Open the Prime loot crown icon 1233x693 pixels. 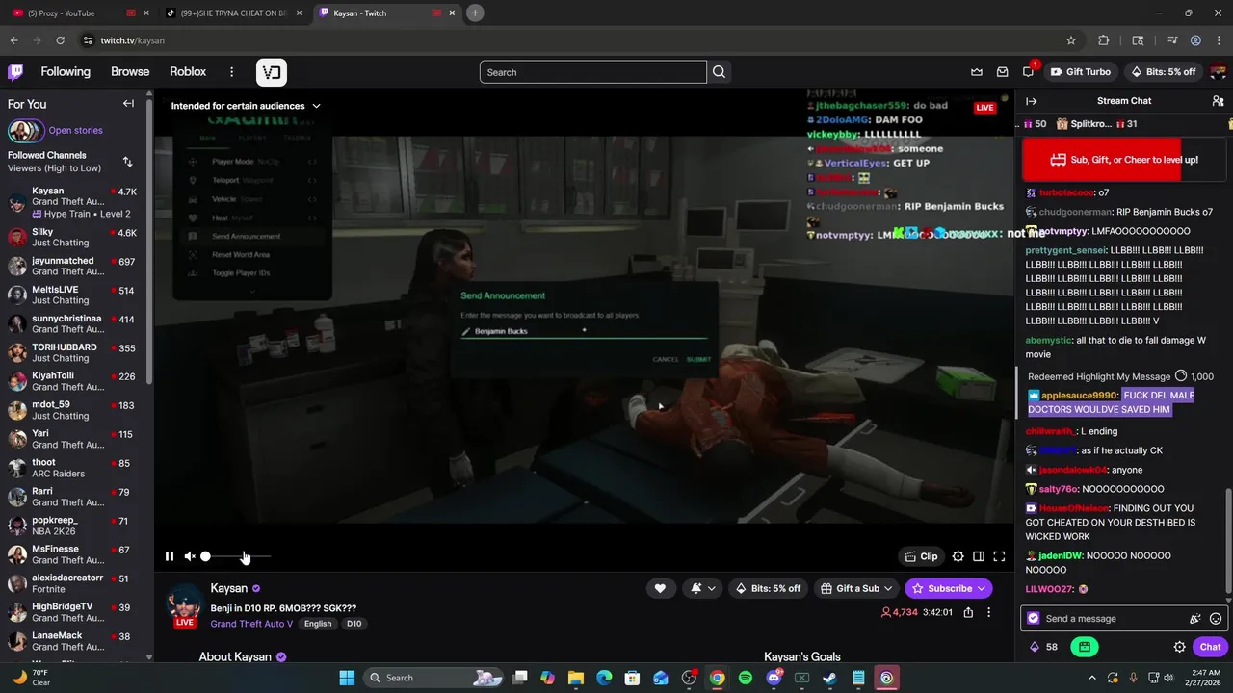pos(977,72)
